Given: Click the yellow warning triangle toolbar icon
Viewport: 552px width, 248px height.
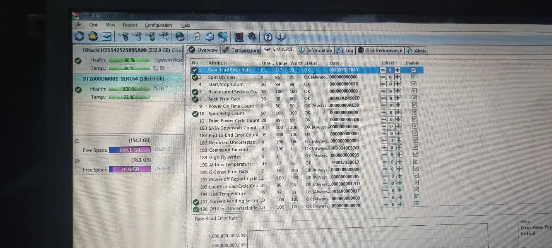Looking at the screenshot, I should (x=93, y=36).
